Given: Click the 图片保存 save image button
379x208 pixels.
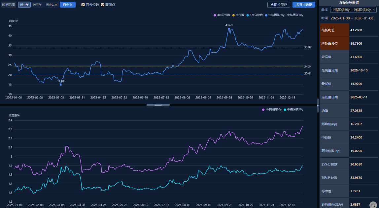Looking at the screenshot, I should click(279, 5).
